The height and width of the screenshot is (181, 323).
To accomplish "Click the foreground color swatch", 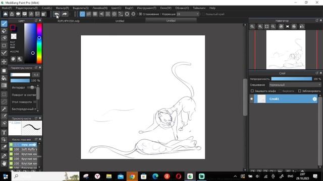I will click(13, 27).
